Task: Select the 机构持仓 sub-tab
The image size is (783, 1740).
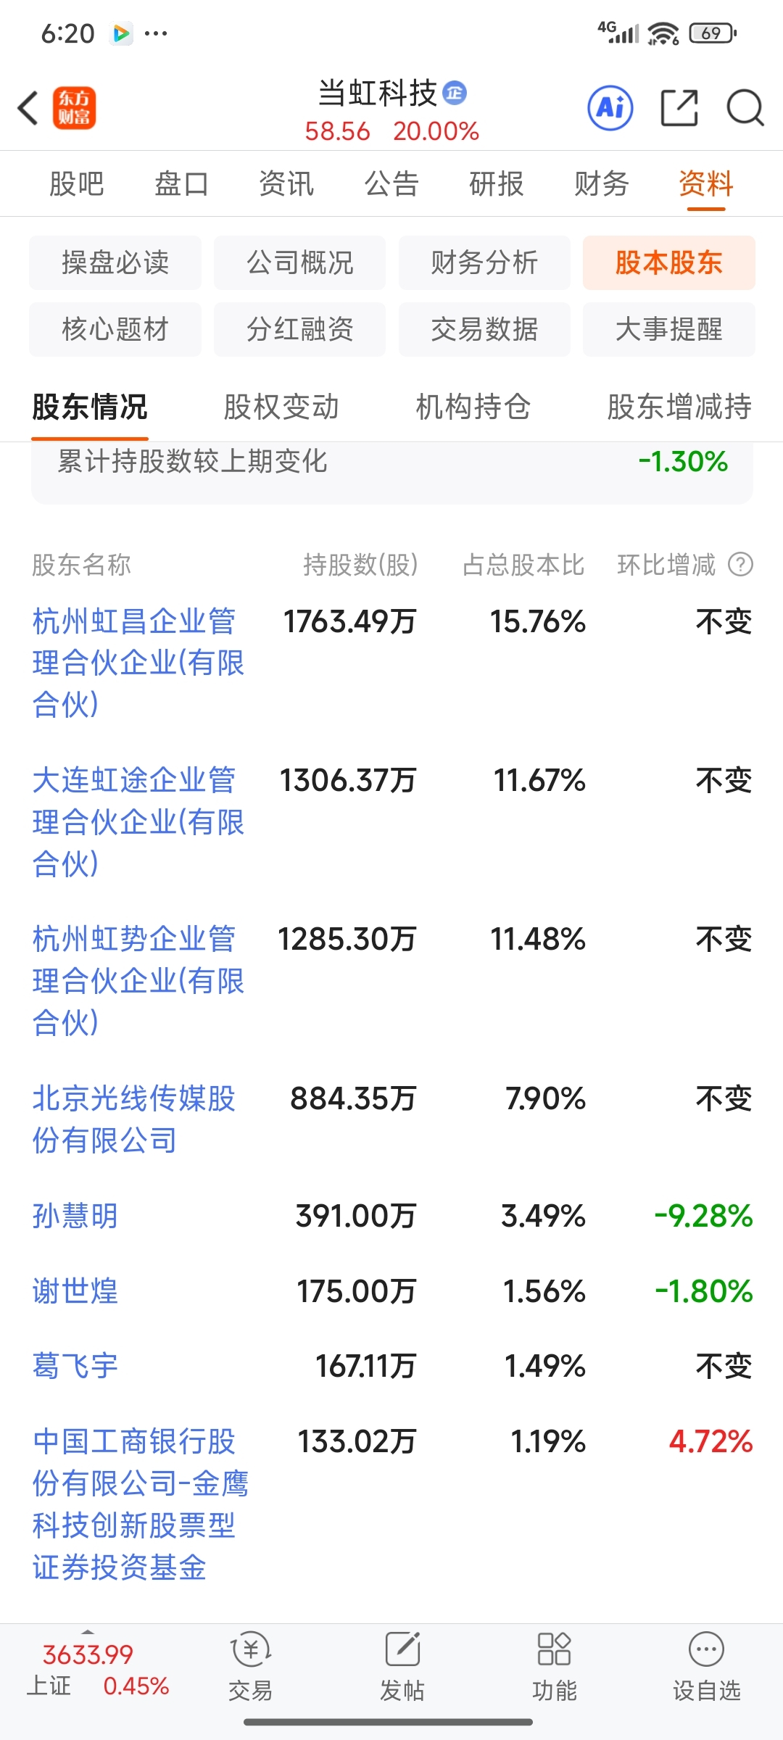Action: tap(473, 407)
